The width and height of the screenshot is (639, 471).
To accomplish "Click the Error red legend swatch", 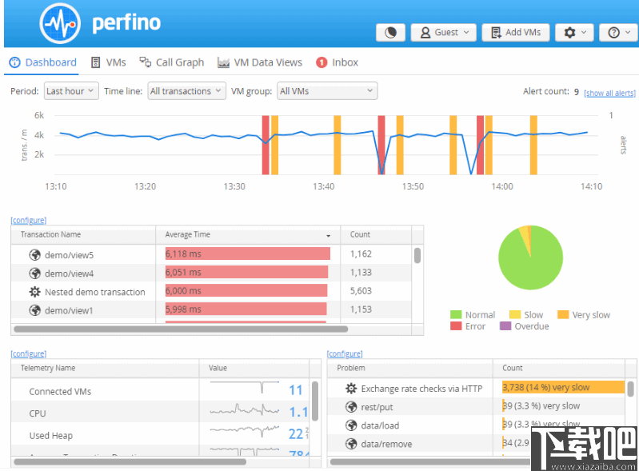I will 456,326.
